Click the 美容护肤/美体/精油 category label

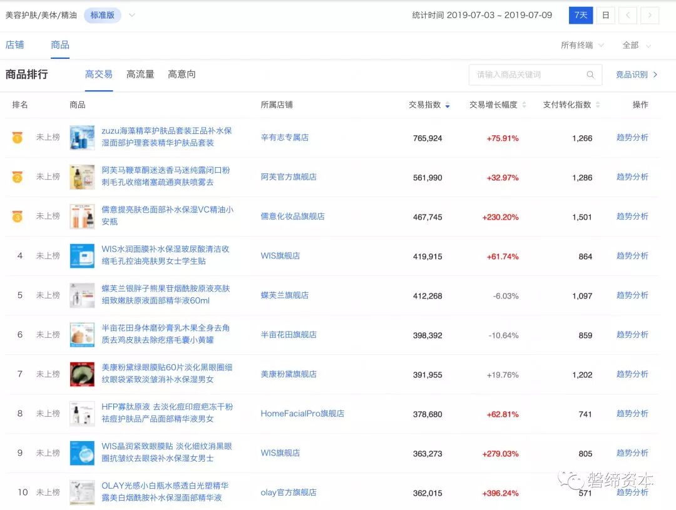pyautogui.click(x=41, y=15)
